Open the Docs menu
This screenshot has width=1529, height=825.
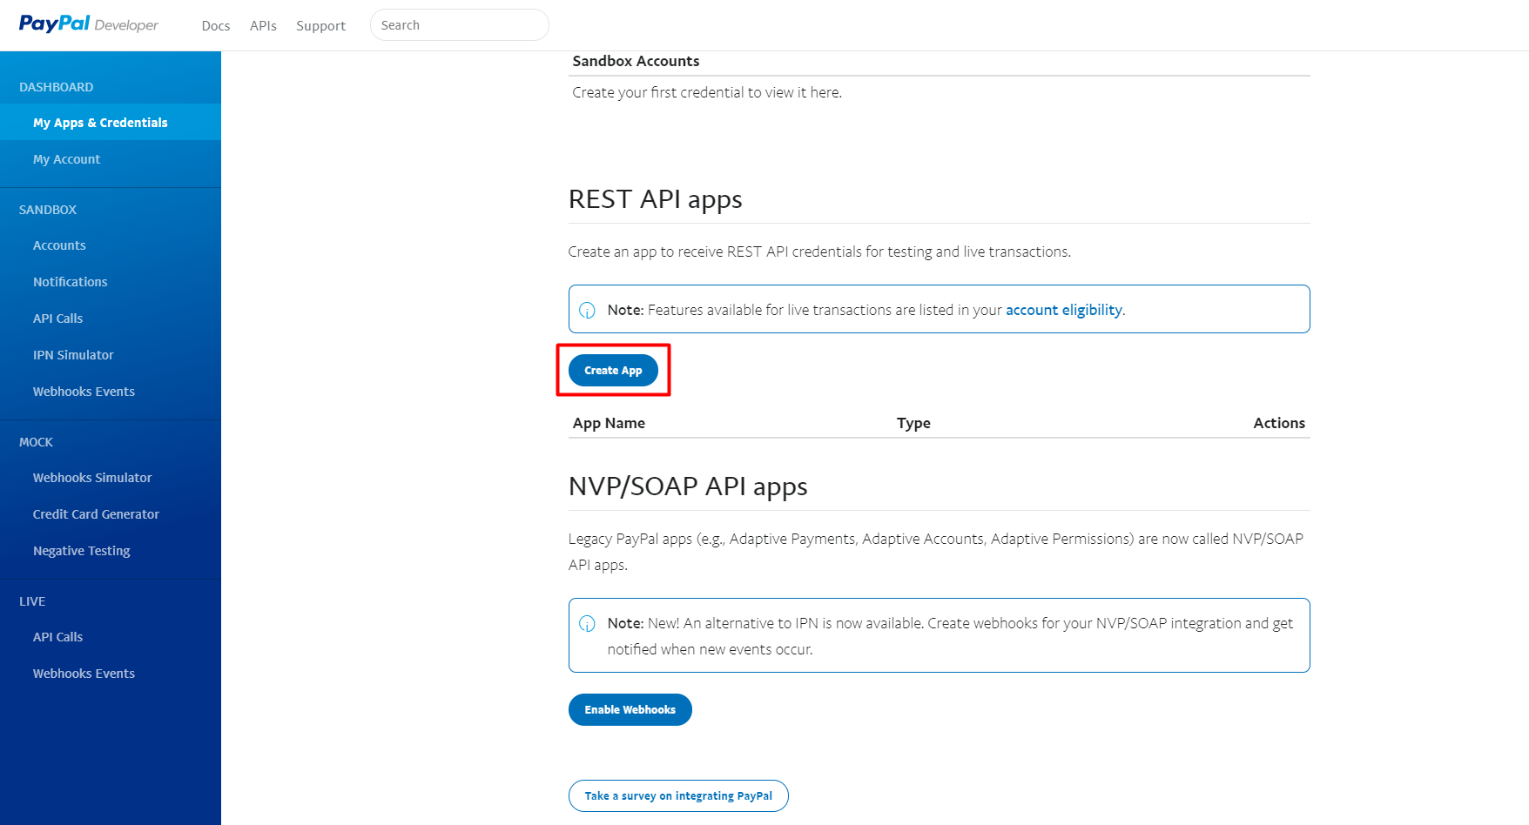tap(216, 26)
